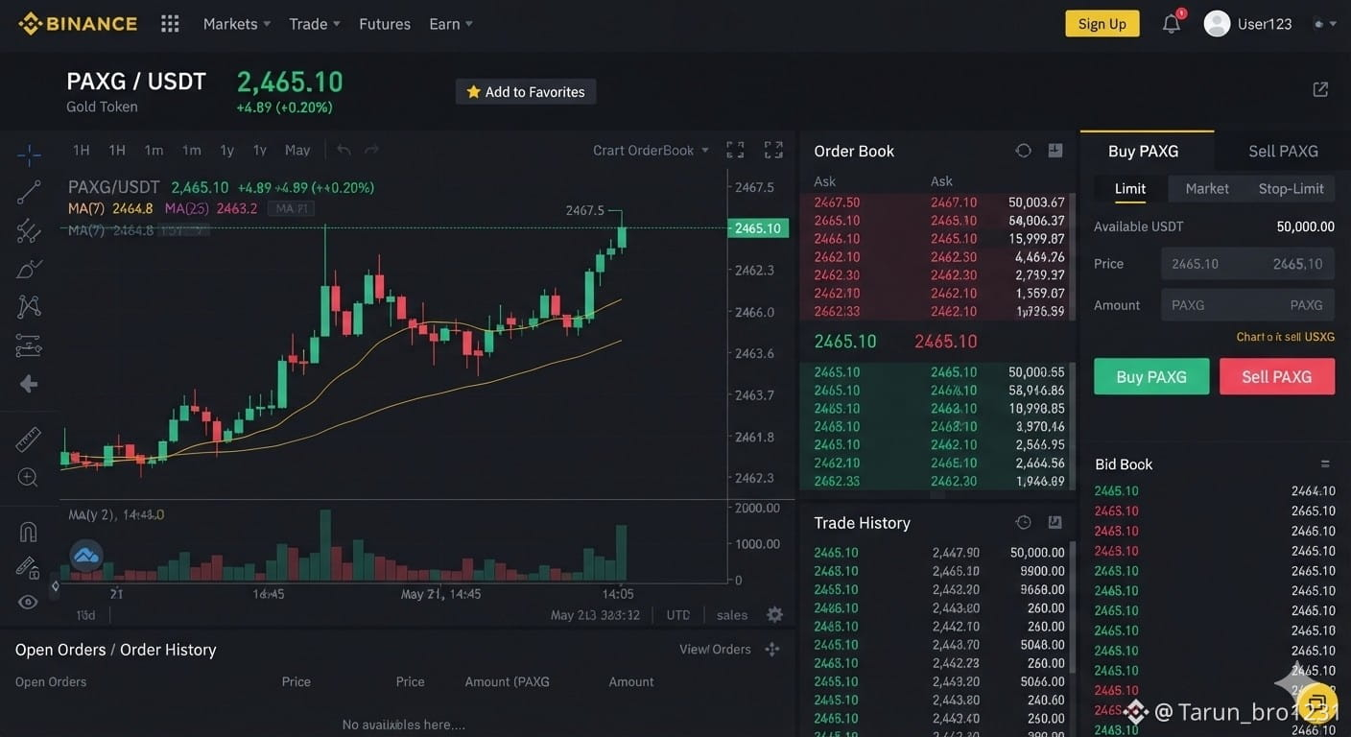Click the back arrow in chart toolbar
This screenshot has height=737, width=1351.
29,384
